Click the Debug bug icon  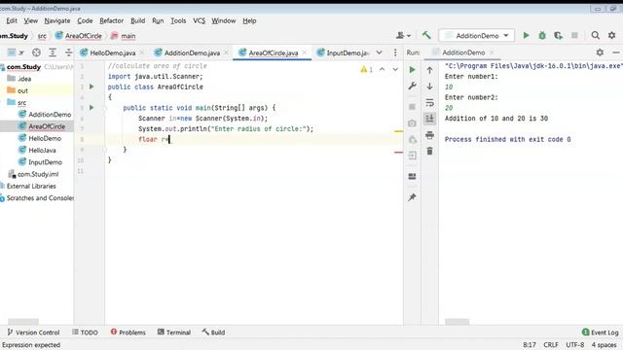[542, 36]
